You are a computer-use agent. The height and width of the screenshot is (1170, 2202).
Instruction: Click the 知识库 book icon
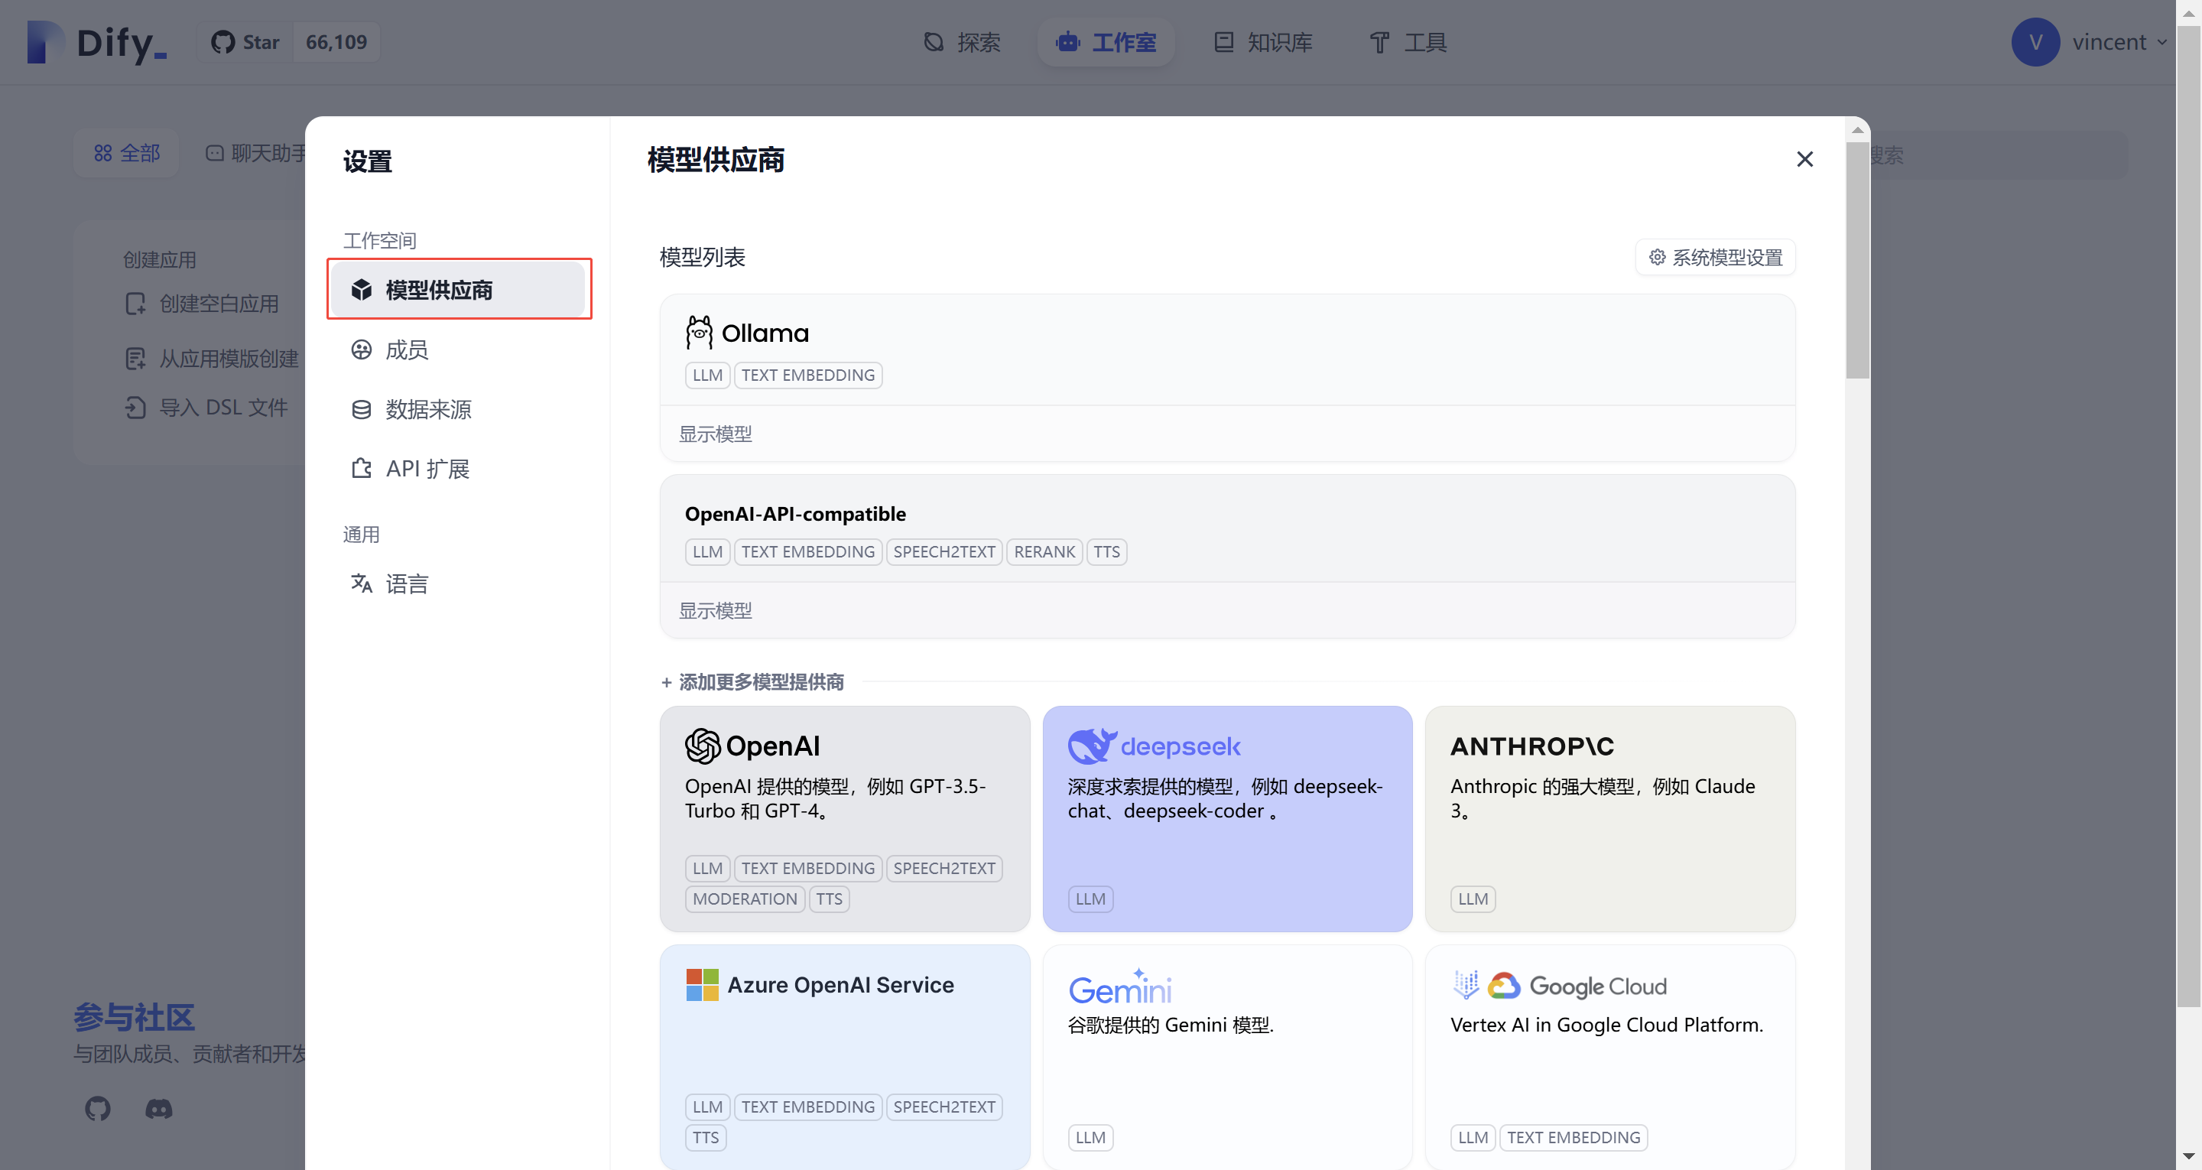pos(1223,42)
